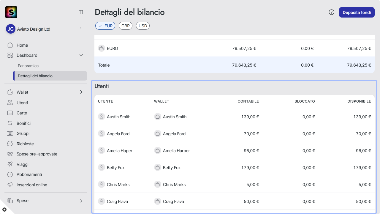The height and width of the screenshot is (214, 380).
Task: Deselect the EUR currency filter chip
Action: [105, 26]
